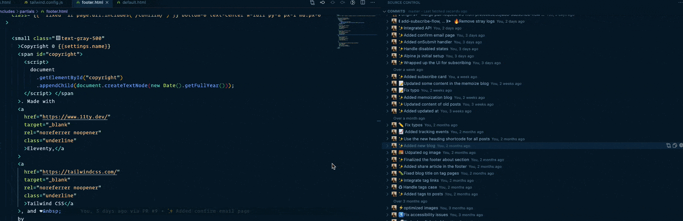Screen dimensions: 683x221
Task: Click the master branch label in COMMITS header
Action: pos(414,11)
